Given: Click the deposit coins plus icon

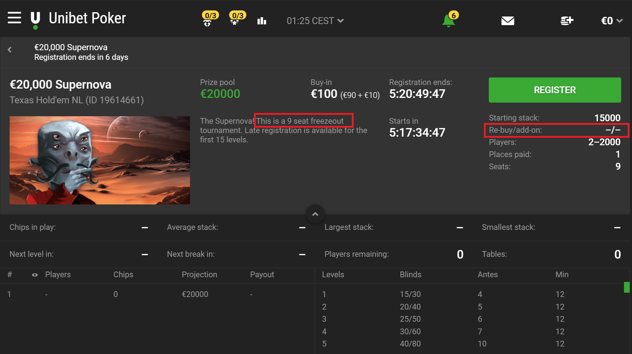Looking at the screenshot, I should (x=567, y=21).
